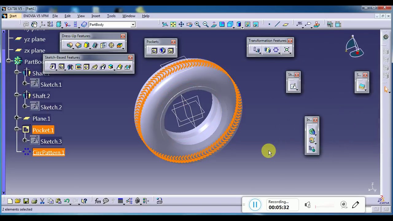Select the Translation tool in Transformation Features
This screenshot has width=393, height=221.
coord(256,50)
